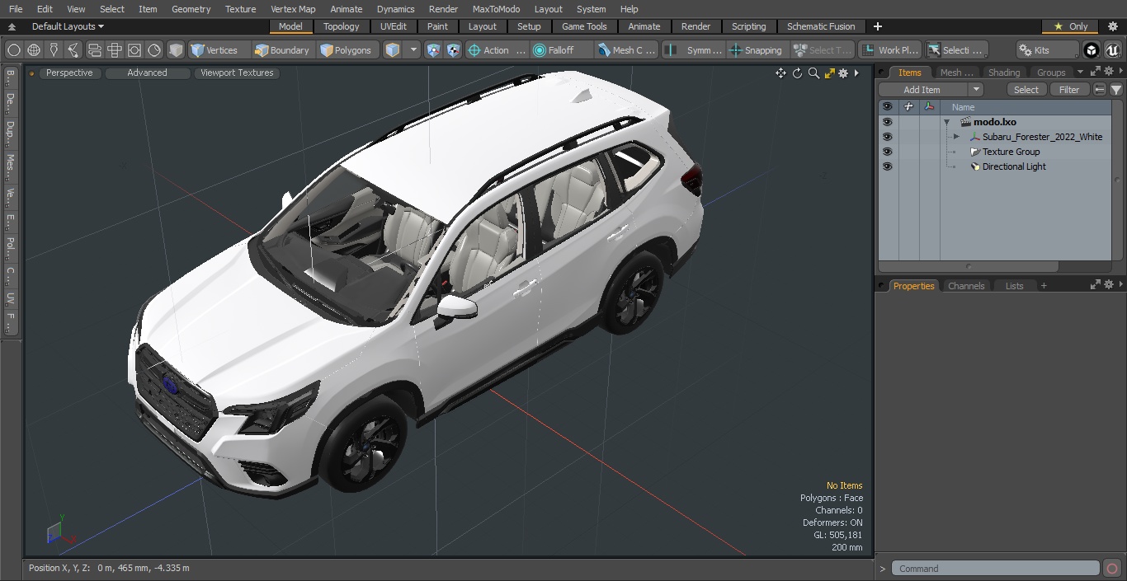This screenshot has height=581, width=1127.
Task: Select the pen tool icon
Action: coord(54,50)
